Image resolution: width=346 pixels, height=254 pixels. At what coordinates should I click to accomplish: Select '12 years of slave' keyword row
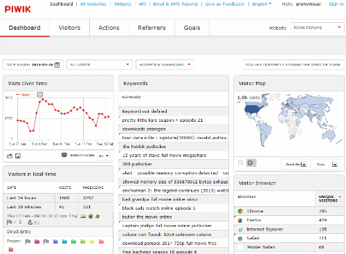coord(174,155)
